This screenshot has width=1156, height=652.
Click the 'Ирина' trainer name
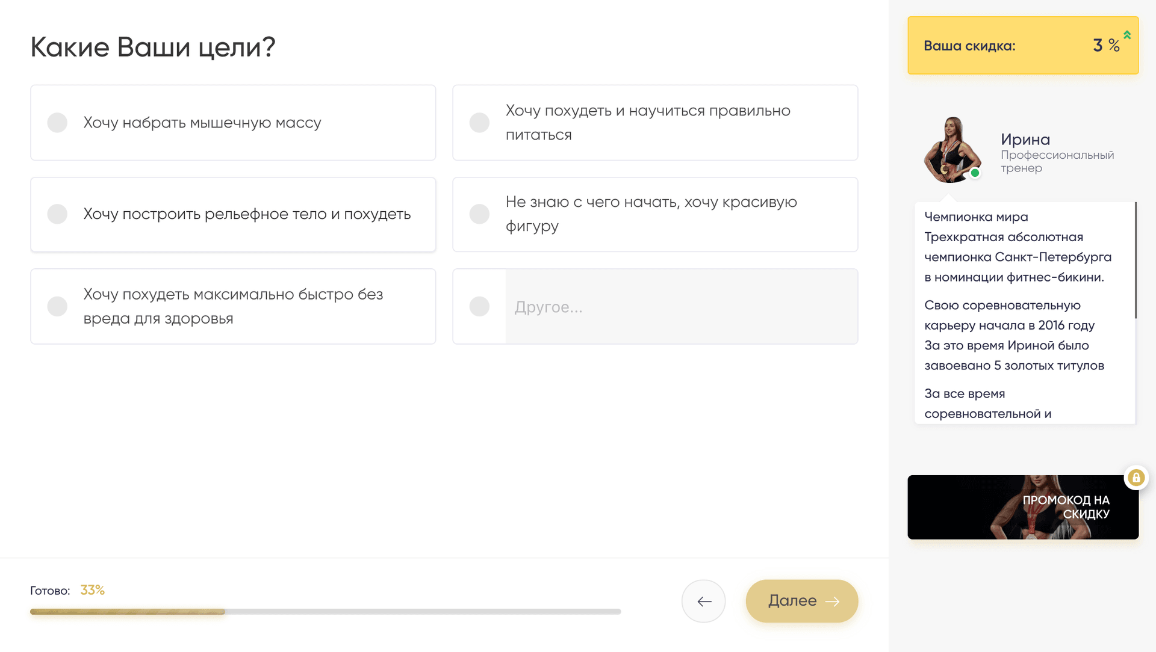point(1025,140)
